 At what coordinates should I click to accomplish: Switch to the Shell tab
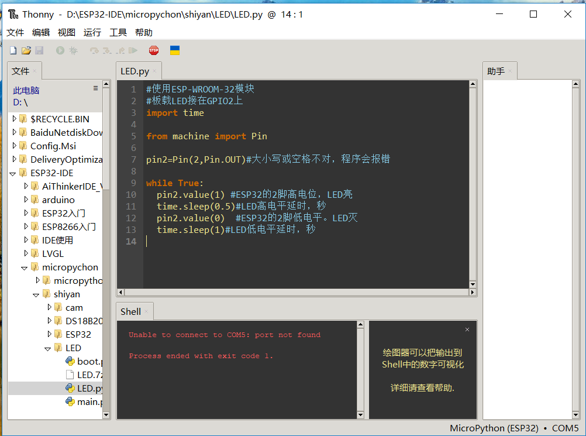[x=130, y=311]
